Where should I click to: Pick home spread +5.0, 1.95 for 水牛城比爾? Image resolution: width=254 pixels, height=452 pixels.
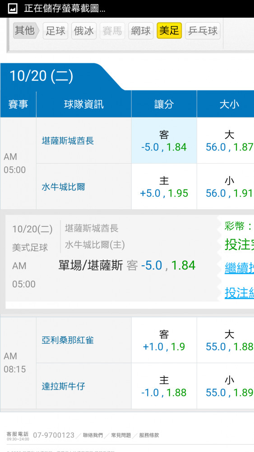click(x=164, y=187)
